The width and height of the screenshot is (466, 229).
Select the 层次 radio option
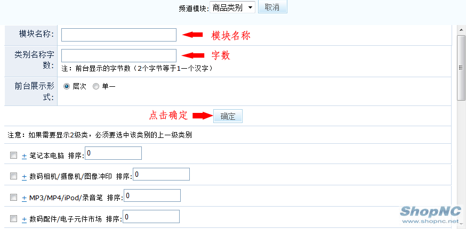pos(67,86)
